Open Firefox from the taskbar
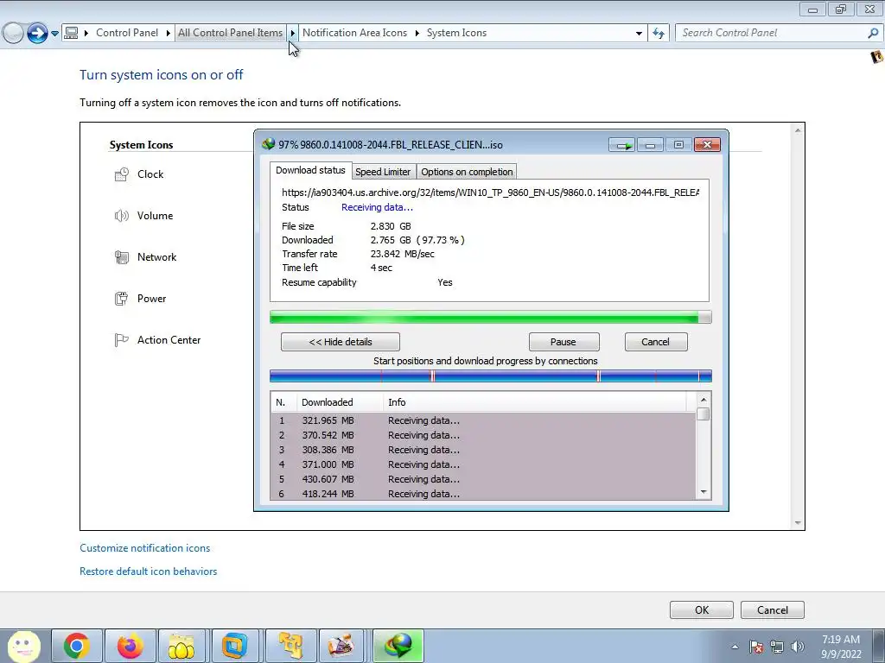The image size is (885, 663). (130, 646)
